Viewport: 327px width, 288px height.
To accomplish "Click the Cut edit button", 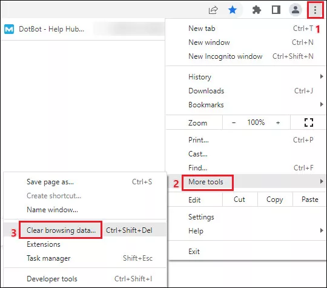I will [x=239, y=199].
